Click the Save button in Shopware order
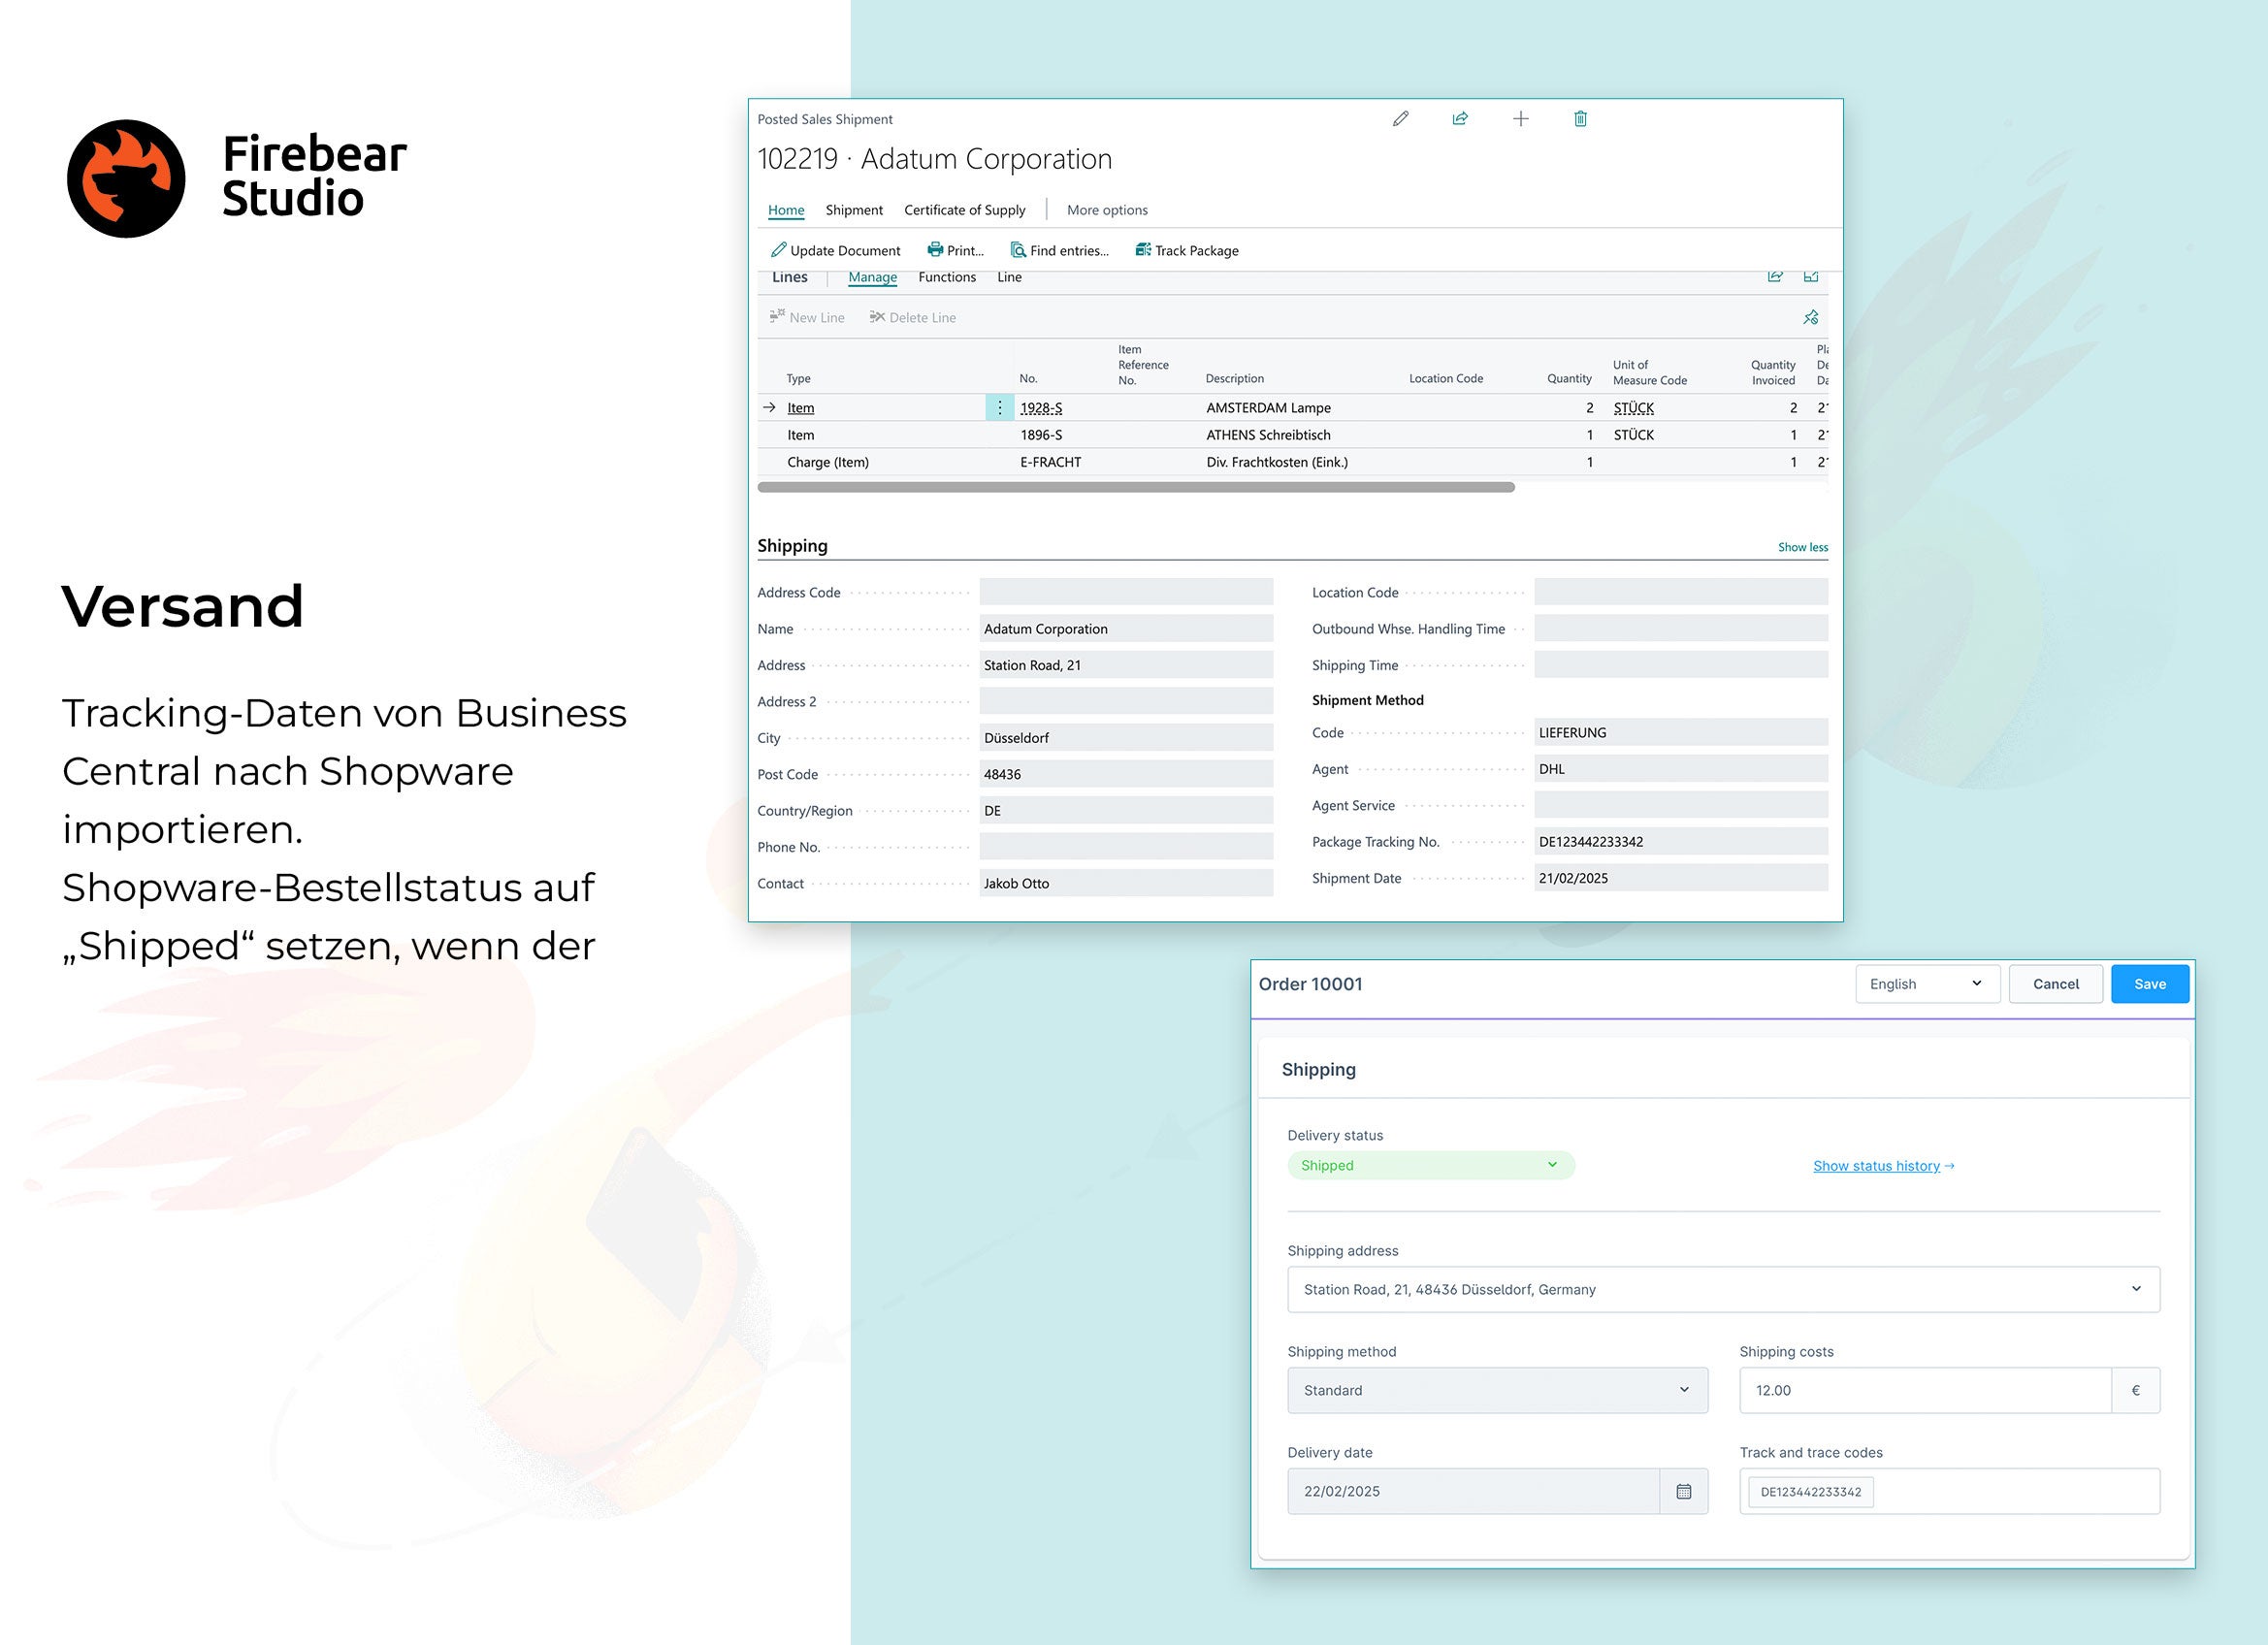 [2150, 984]
